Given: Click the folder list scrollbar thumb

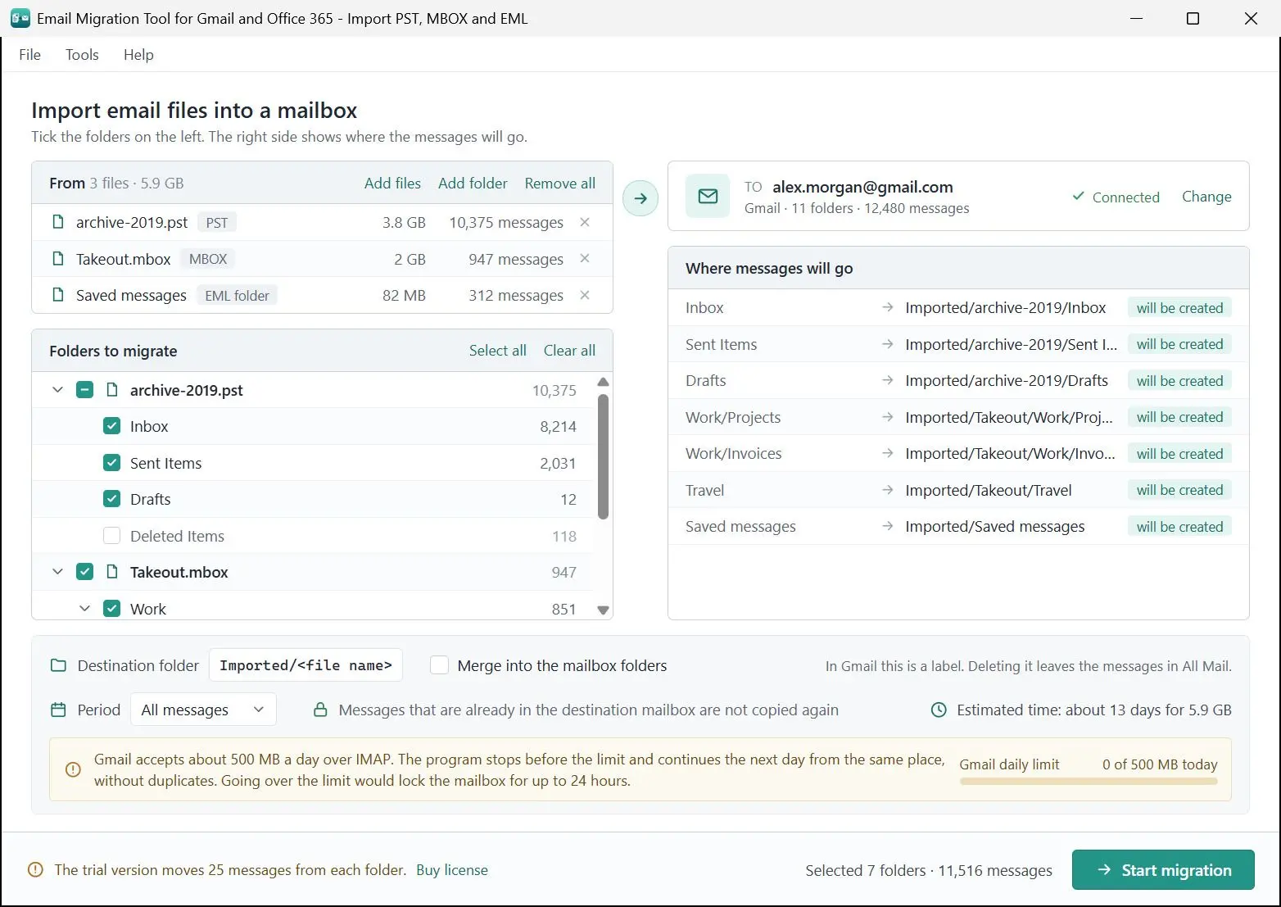Looking at the screenshot, I should pyautogui.click(x=604, y=457).
